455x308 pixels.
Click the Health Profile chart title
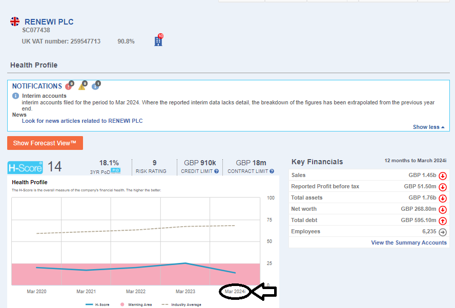point(30,182)
